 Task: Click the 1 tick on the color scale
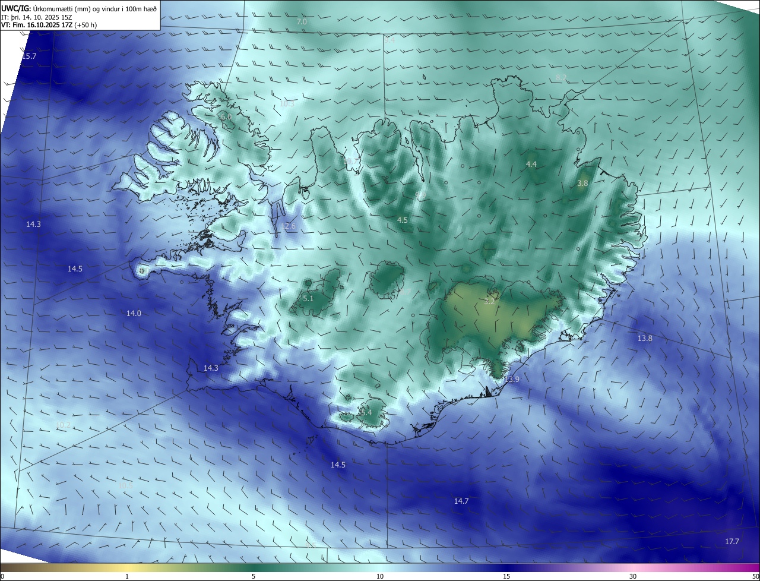[x=127, y=576]
